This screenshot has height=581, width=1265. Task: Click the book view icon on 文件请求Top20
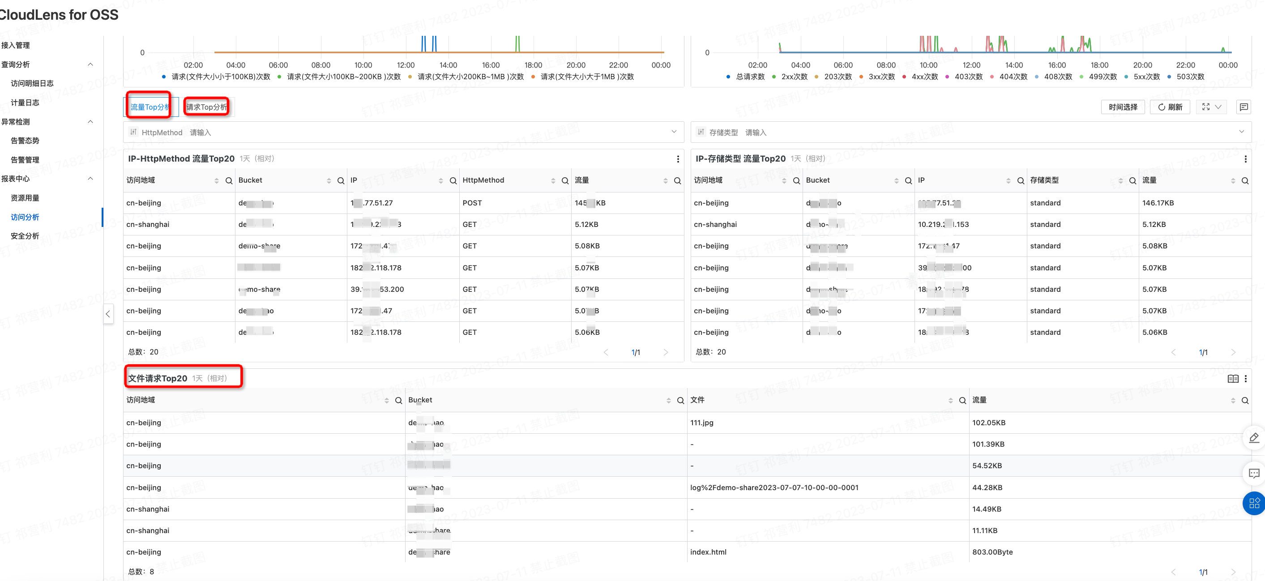(x=1233, y=378)
